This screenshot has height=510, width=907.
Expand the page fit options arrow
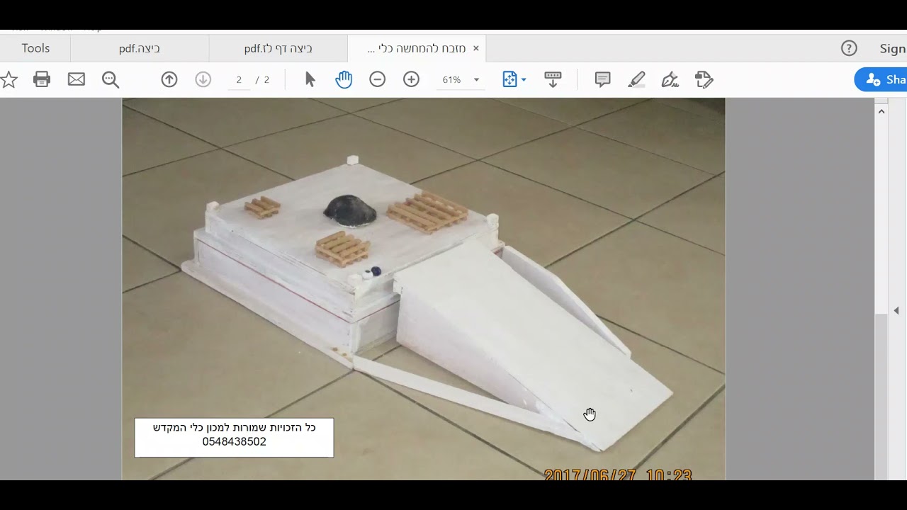pos(524,80)
